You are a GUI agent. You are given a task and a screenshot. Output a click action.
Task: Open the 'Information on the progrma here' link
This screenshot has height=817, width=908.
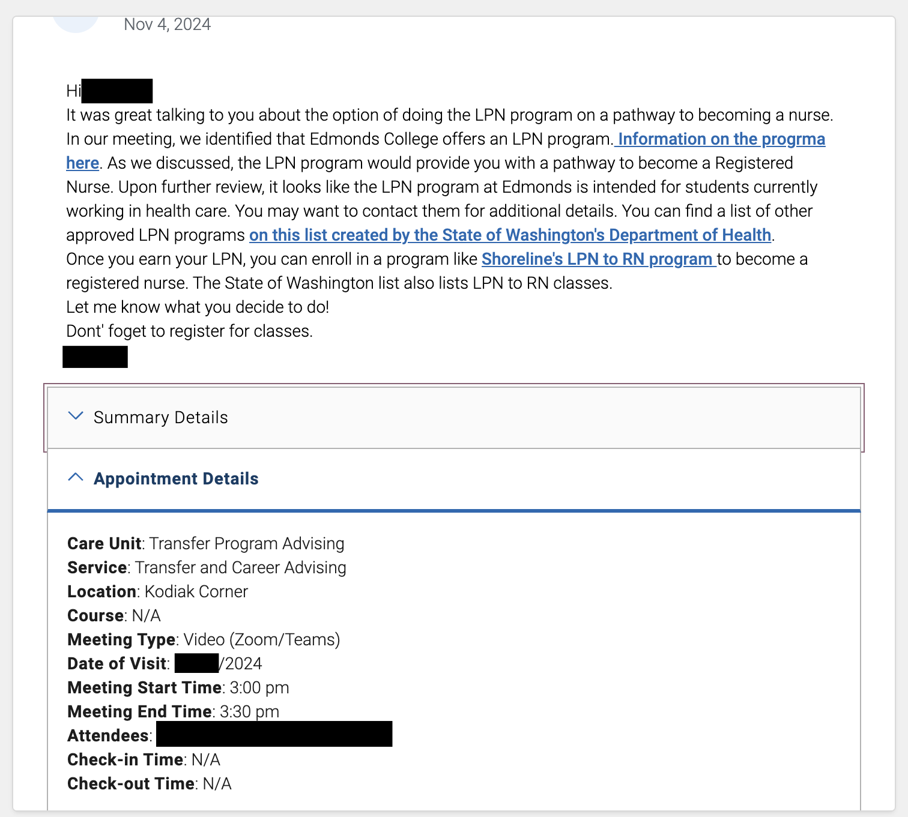(x=721, y=139)
